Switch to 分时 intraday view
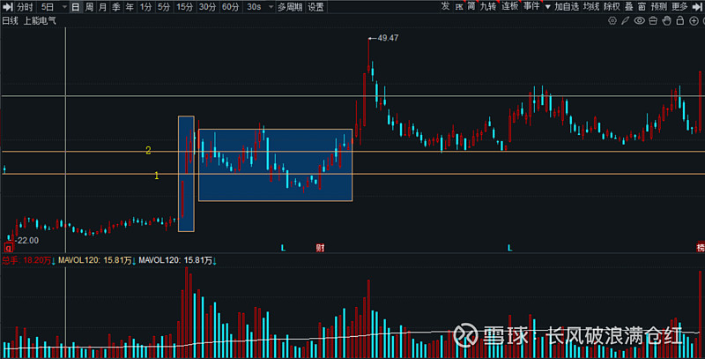This screenshot has height=359, width=705. coord(25,7)
